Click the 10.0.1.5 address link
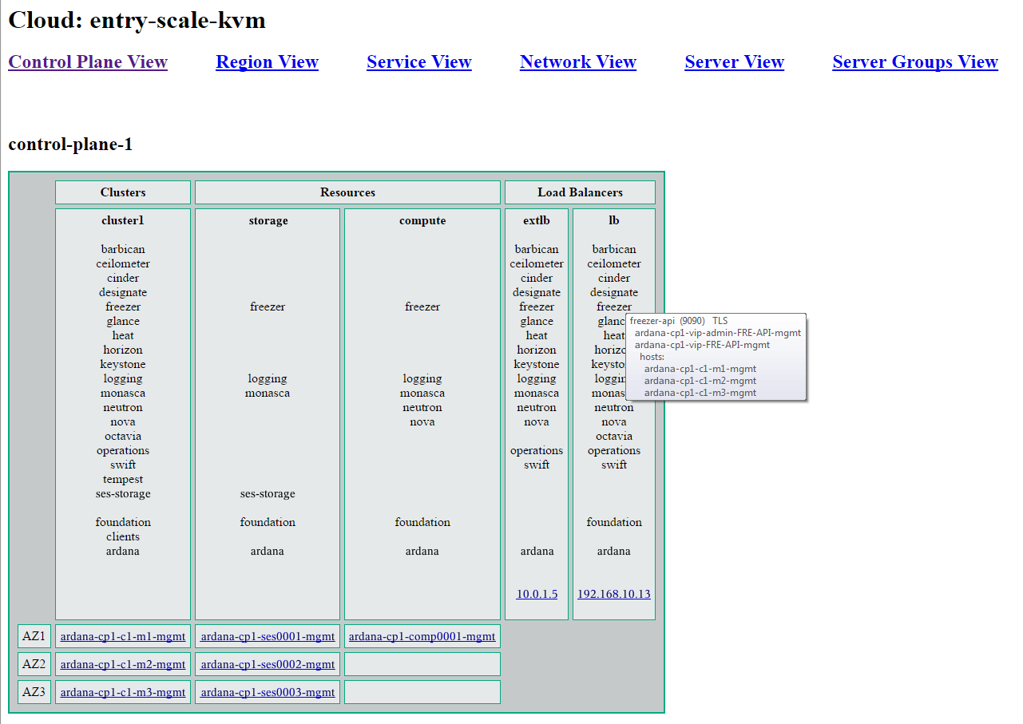The height and width of the screenshot is (724, 1023). point(537,594)
